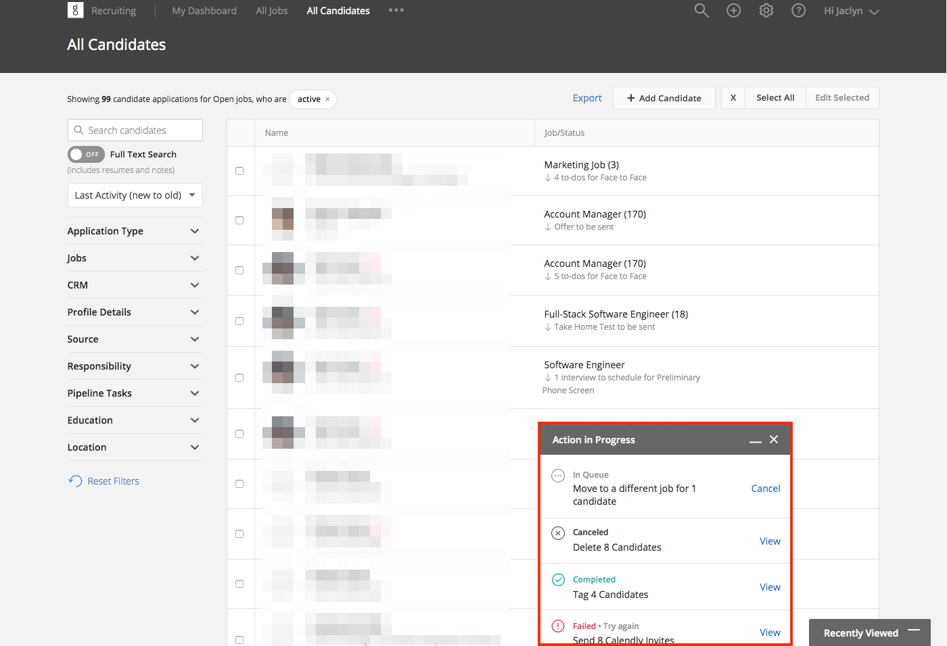Expand the CRM filter section
Viewport: 947px width, 646px height.
tap(135, 285)
